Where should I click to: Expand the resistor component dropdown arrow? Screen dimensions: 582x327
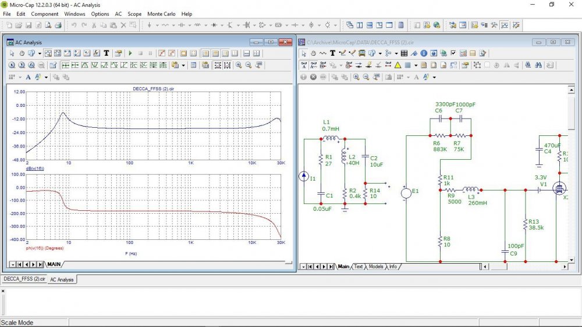point(174,26)
